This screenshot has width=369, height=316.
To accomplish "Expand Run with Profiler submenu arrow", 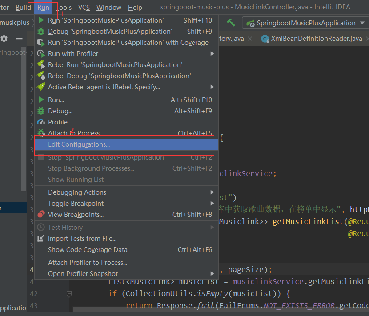I will pyautogui.click(x=212, y=54).
